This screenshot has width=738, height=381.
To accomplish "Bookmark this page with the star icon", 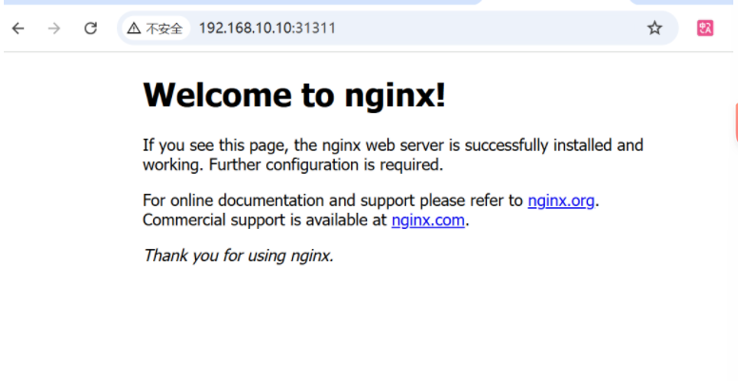I will (x=654, y=29).
